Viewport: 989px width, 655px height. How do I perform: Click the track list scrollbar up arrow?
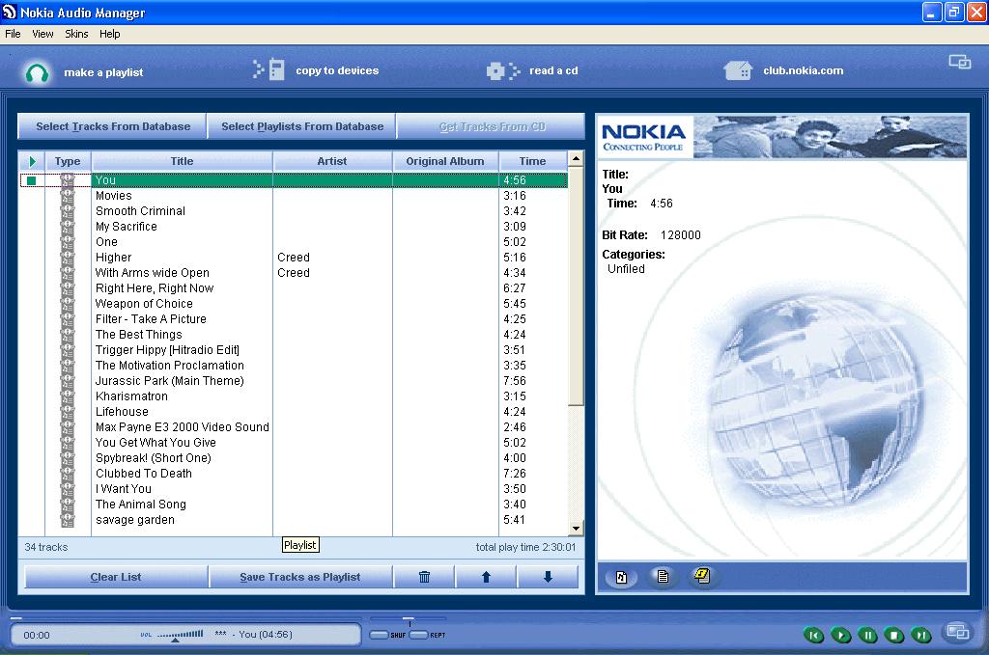576,158
